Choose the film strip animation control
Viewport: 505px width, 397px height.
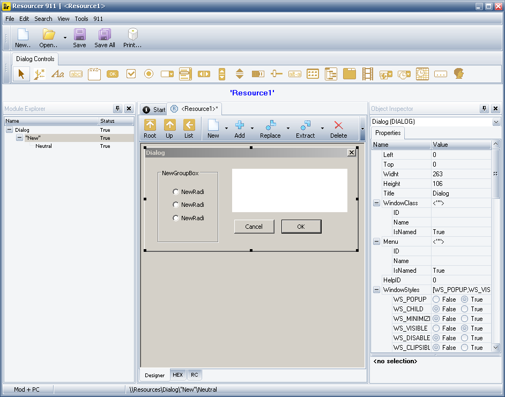pyautogui.click(x=367, y=74)
